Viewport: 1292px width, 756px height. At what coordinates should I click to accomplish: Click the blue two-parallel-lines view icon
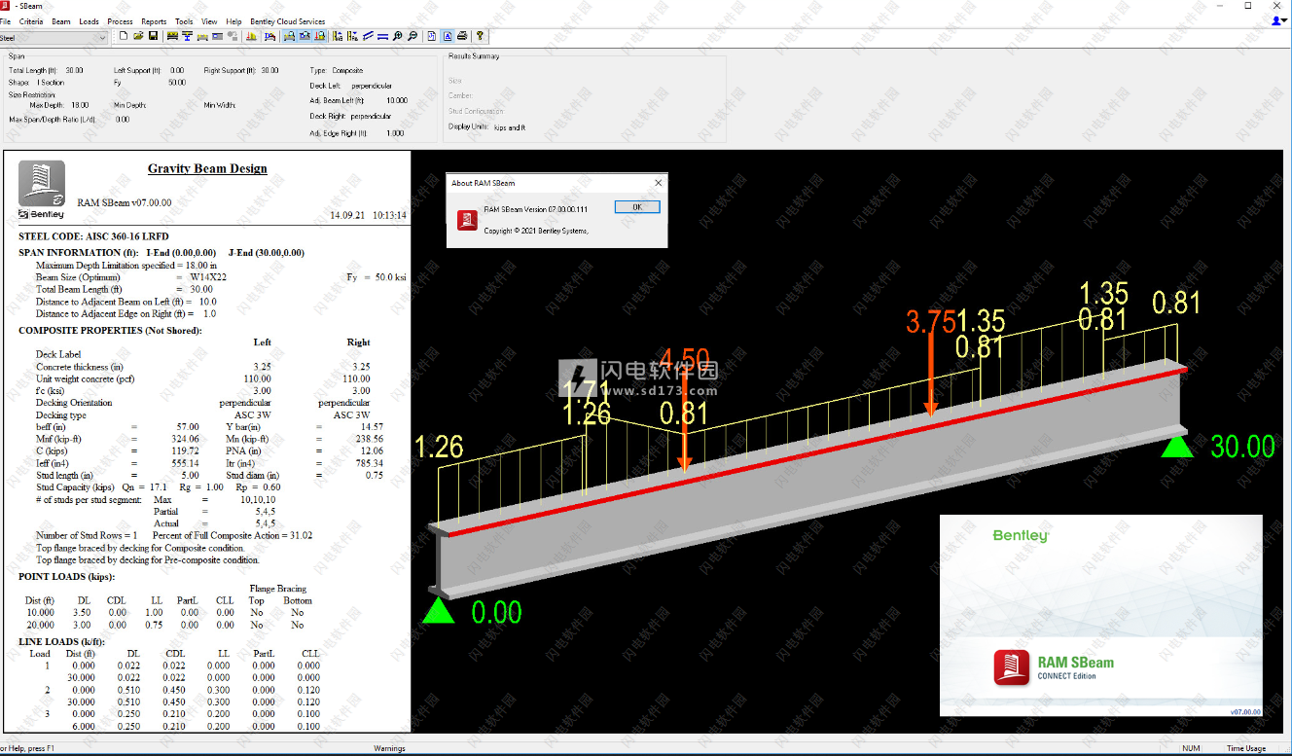(382, 36)
